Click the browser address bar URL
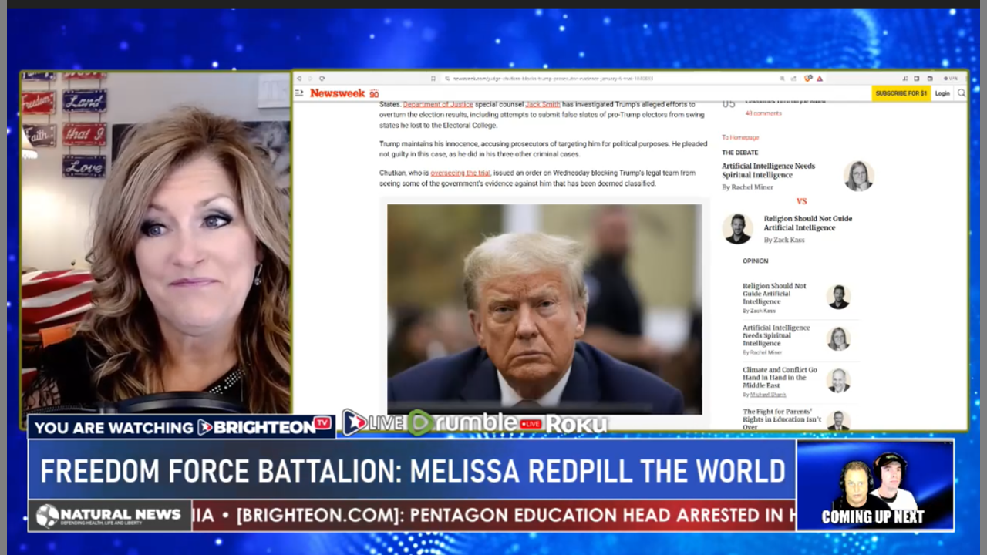 [552, 79]
